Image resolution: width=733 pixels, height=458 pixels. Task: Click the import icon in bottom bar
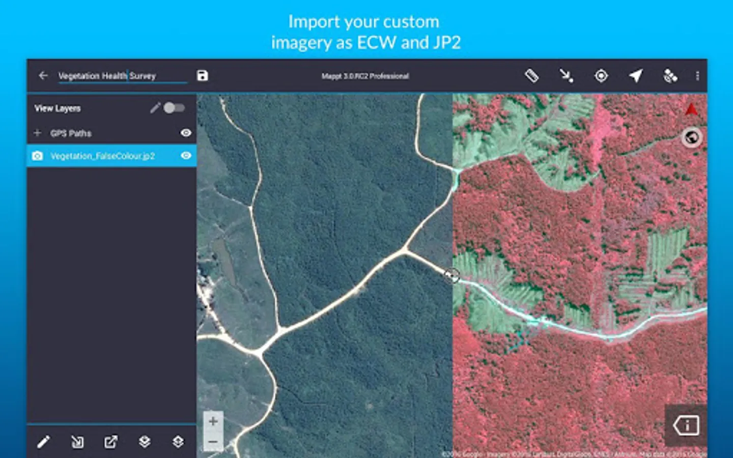[77, 442]
